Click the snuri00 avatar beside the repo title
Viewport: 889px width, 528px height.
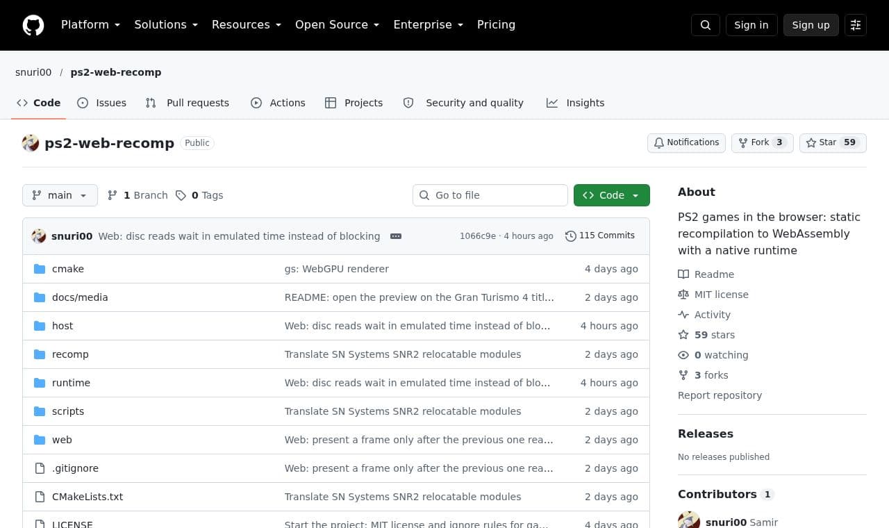pyautogui.click(x=31, y=143)
